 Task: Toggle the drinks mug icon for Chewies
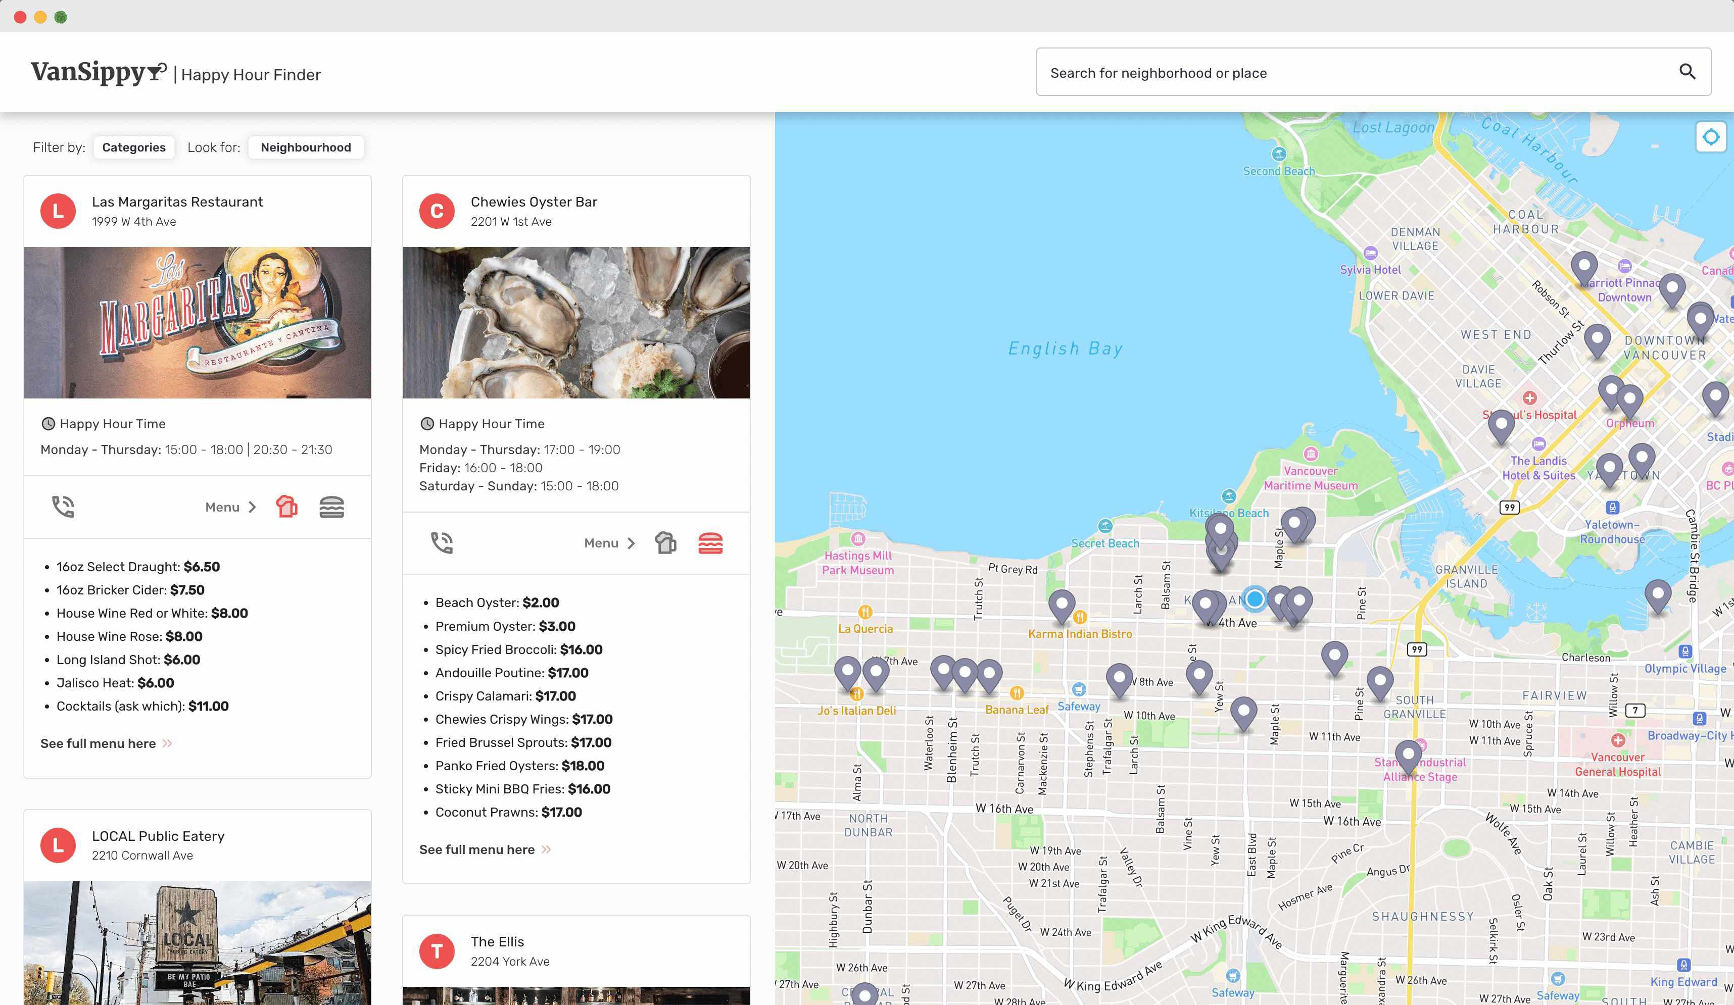click(x=665, y=543)
